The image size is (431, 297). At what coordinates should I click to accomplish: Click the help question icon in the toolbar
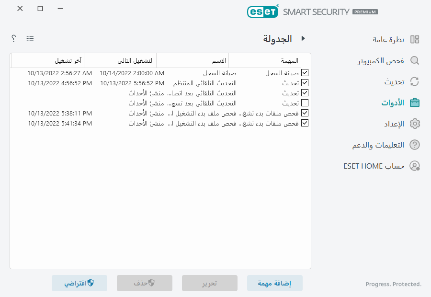13,38
